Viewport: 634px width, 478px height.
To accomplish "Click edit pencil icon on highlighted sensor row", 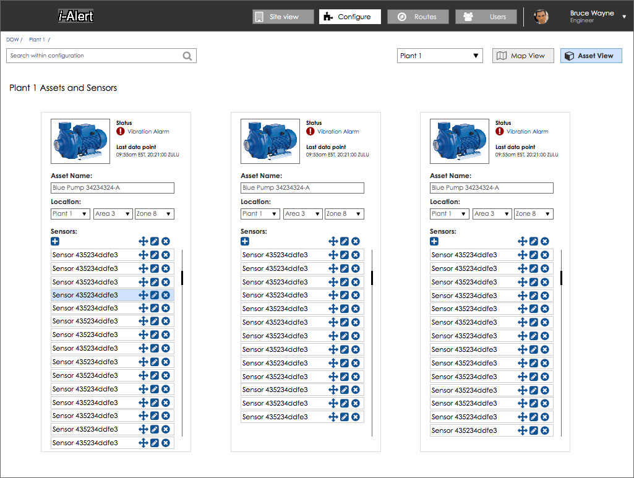I will pos(155,295).
